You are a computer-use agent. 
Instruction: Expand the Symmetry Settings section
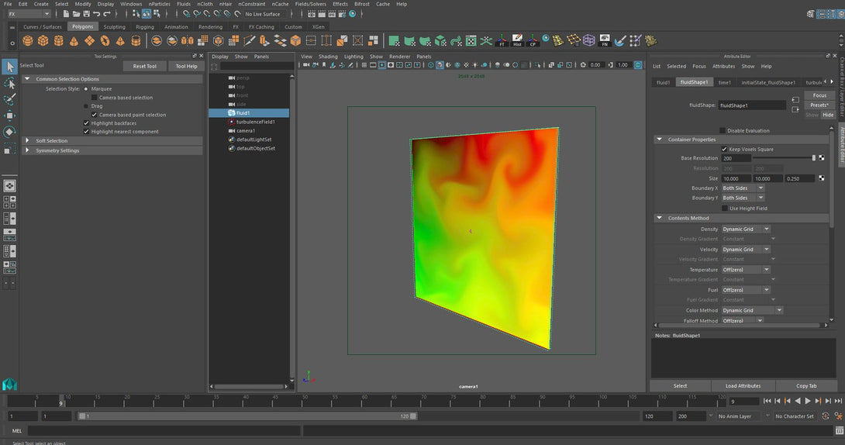click(27, 150)
